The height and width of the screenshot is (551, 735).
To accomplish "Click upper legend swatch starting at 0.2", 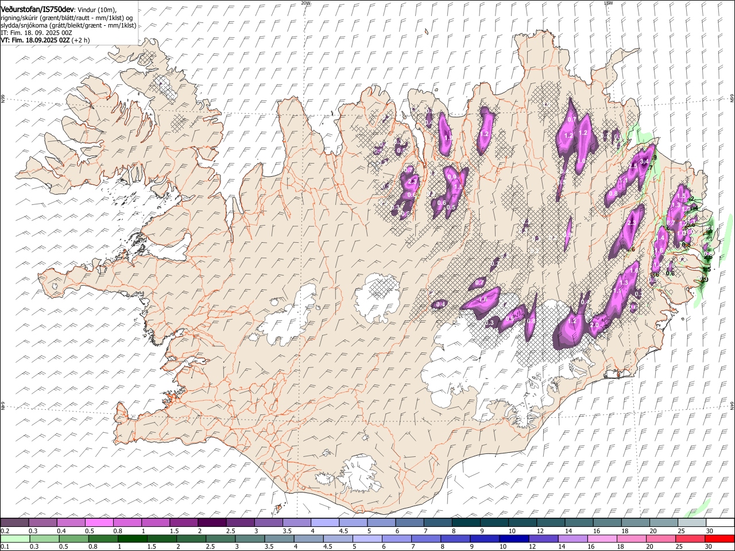I will click(14, 522).
